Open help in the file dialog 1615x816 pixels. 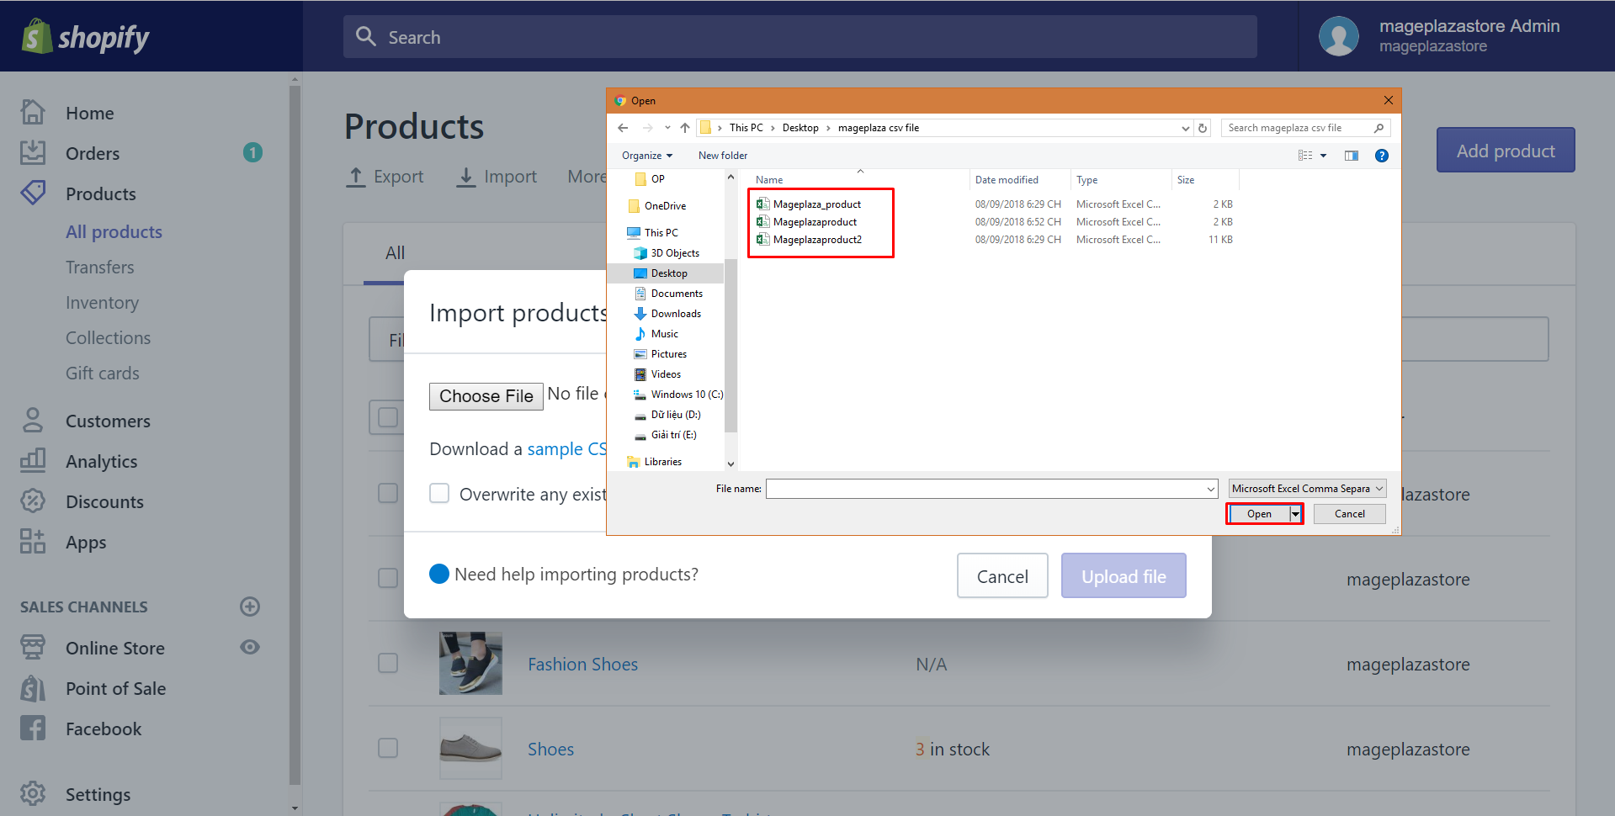click(x=1381, y=156)
